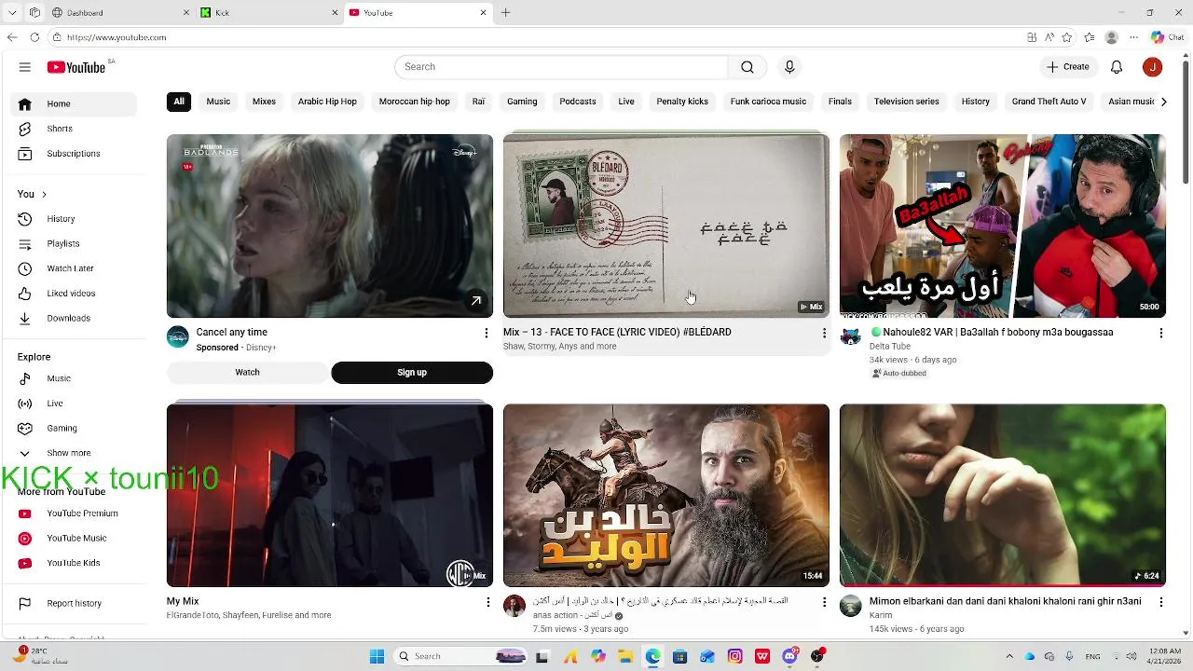Screen dimensions: 1193x671
Task: Click the search magnifier button
Action: pos(747,67)
